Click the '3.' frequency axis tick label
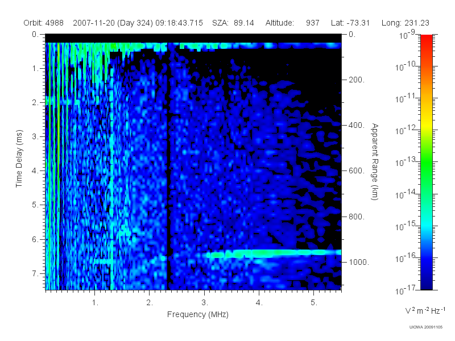Image resolution: width=455 pixels, height=341 pixels. pyautogui.click(x=205, y=302)
